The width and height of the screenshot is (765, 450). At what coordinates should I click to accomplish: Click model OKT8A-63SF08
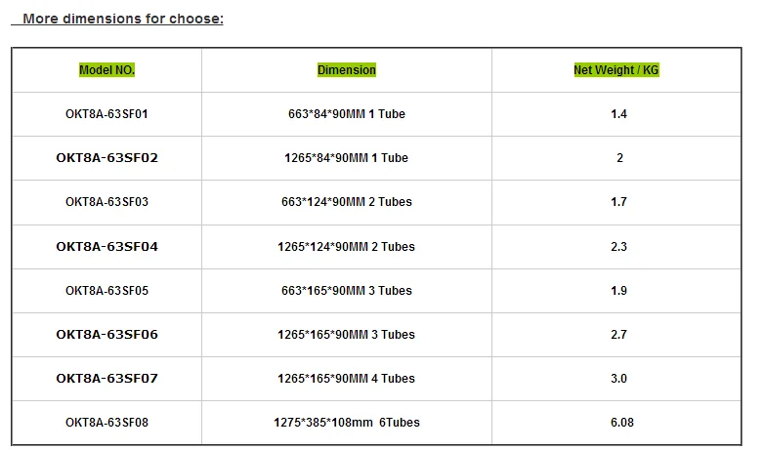tap(106, 423)
